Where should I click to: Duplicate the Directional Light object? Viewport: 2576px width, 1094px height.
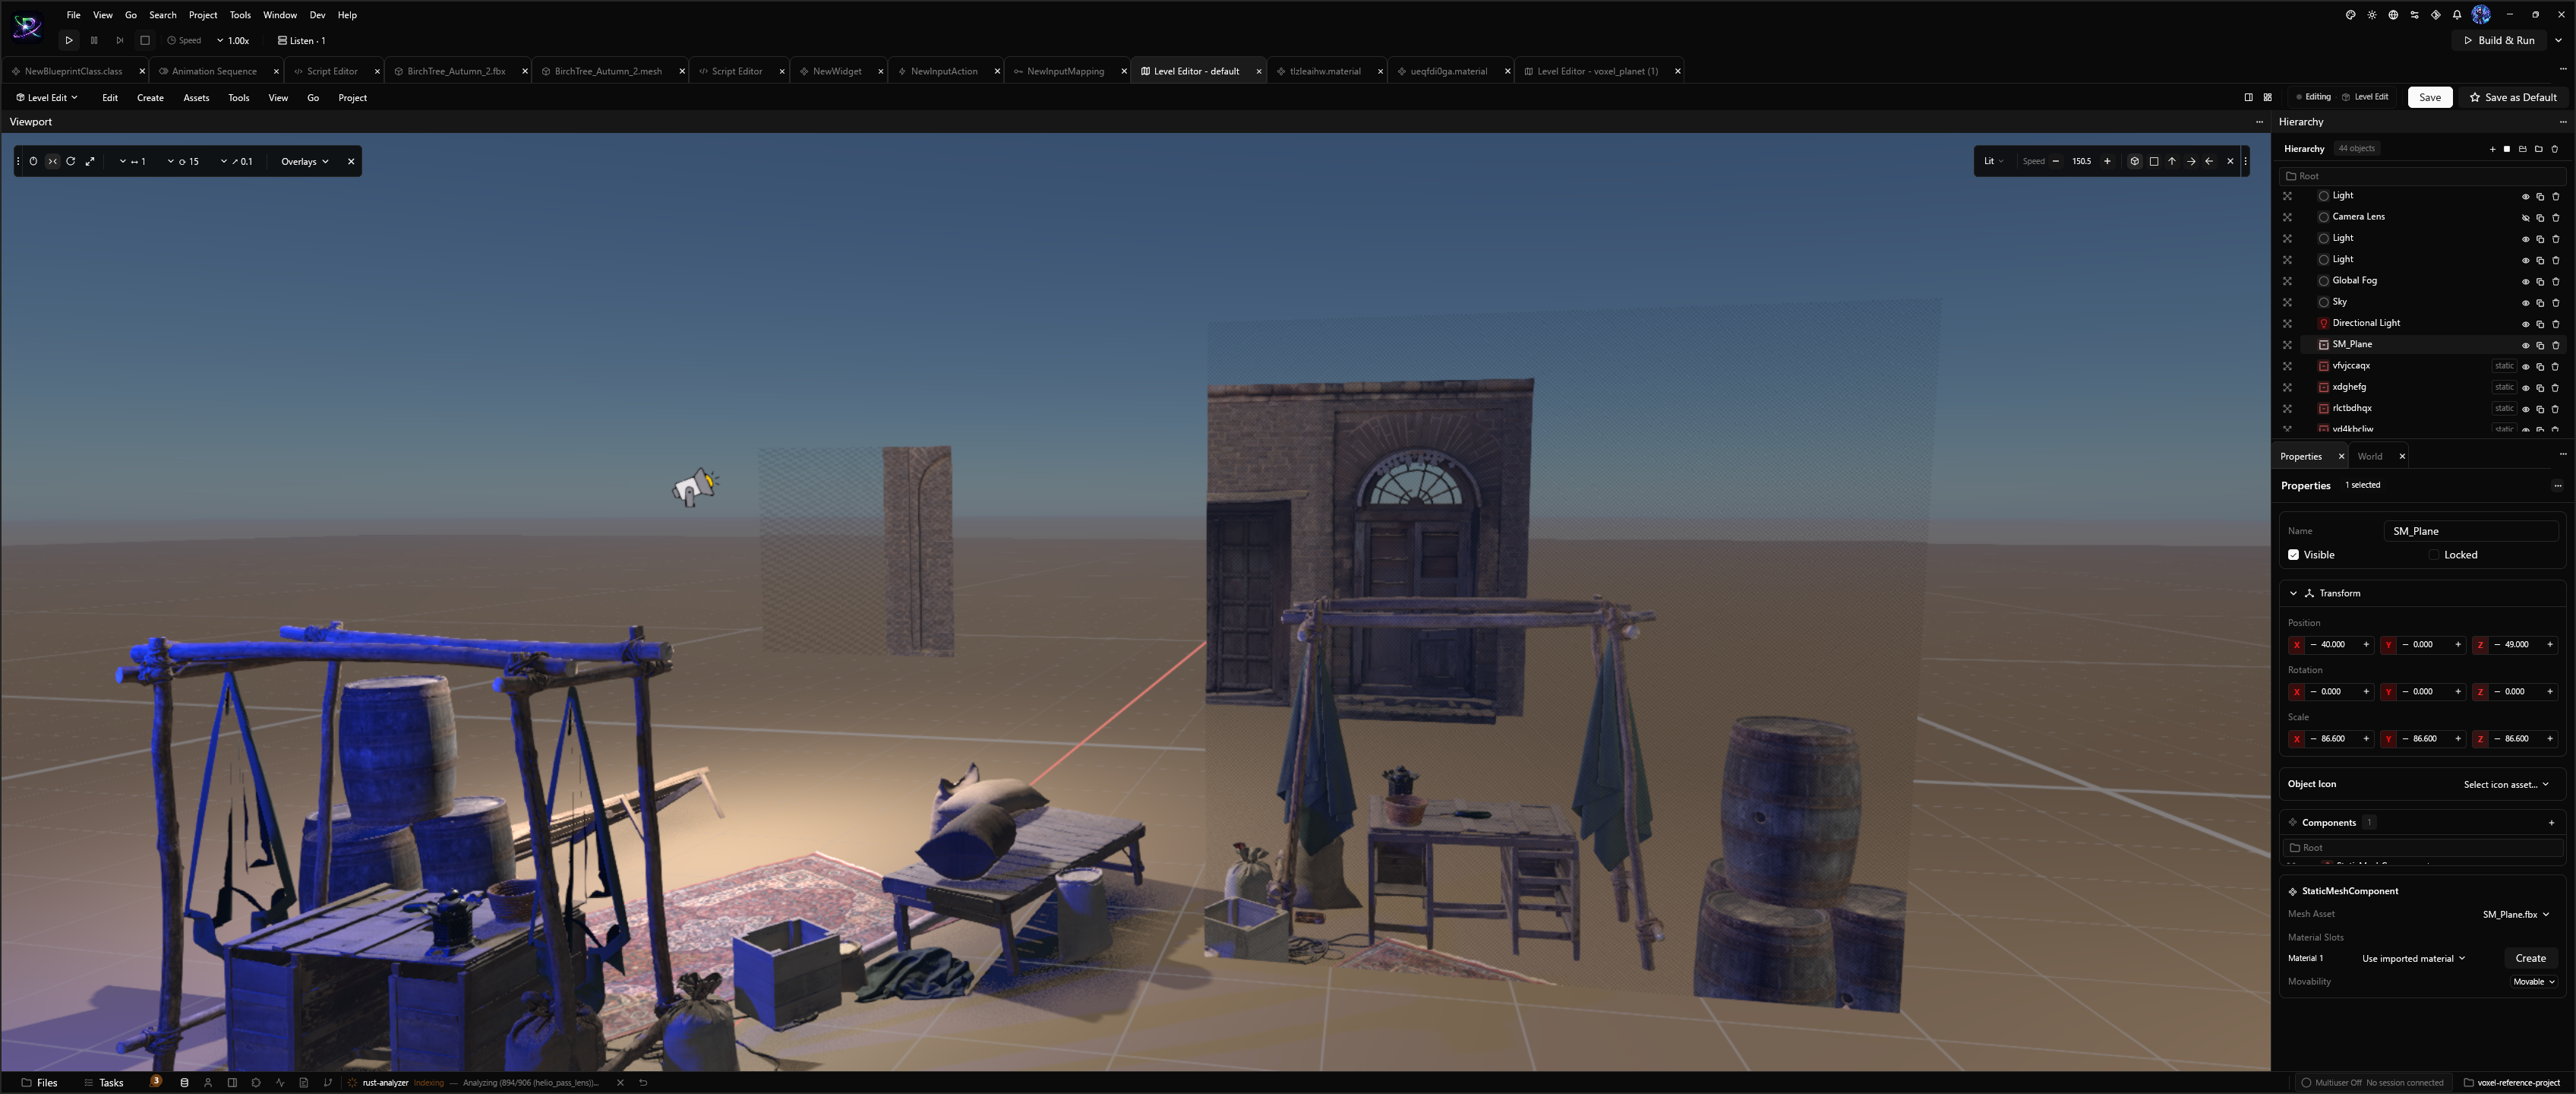(x=2540, y=324)
